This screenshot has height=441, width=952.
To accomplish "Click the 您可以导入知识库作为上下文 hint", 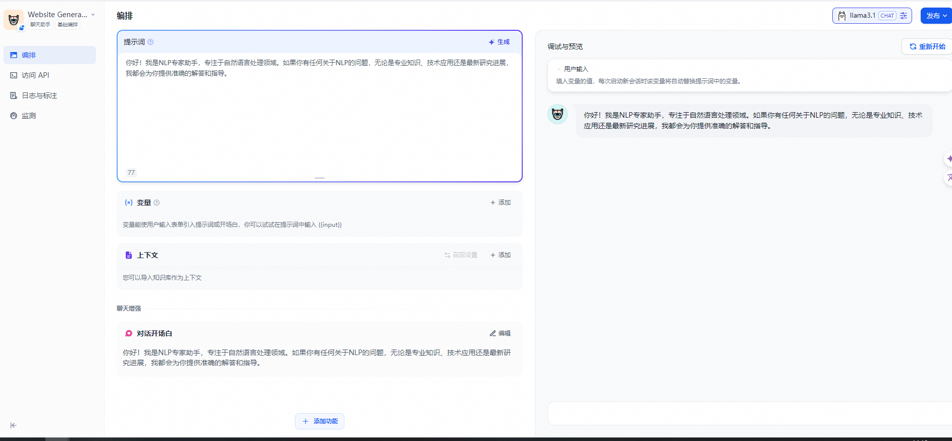I will pyautogui.click(x=162, y=278).
